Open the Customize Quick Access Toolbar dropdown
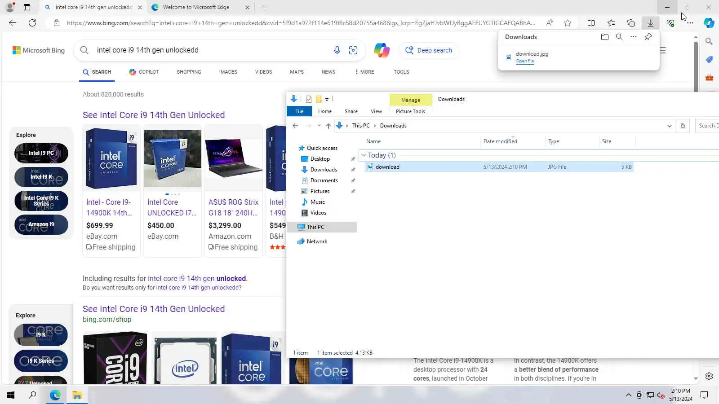 pos(327,99)
